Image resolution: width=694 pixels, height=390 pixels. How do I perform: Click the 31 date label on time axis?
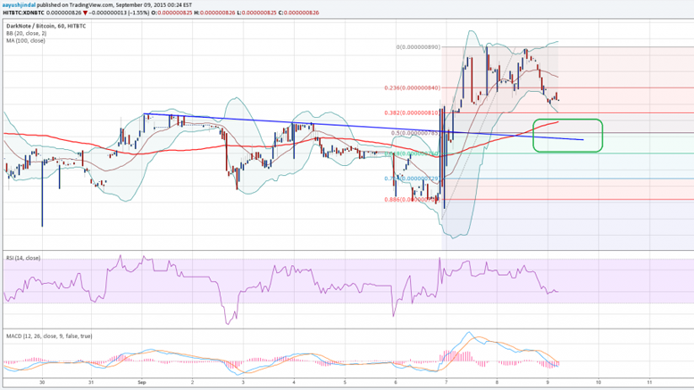pyautogui.click(x=91, y=382)
